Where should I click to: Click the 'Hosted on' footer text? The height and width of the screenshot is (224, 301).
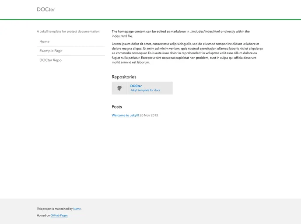tap(43, 215)
